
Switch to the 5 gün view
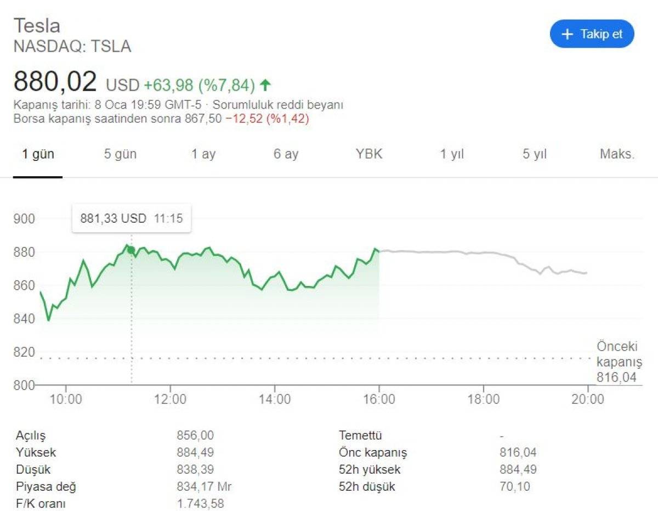120,154
